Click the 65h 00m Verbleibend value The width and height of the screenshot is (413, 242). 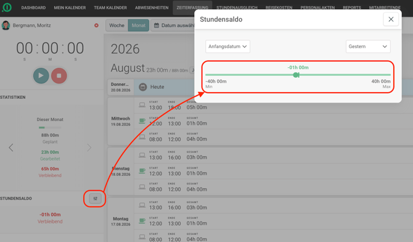pyautogui.click(x=50, y=169)
